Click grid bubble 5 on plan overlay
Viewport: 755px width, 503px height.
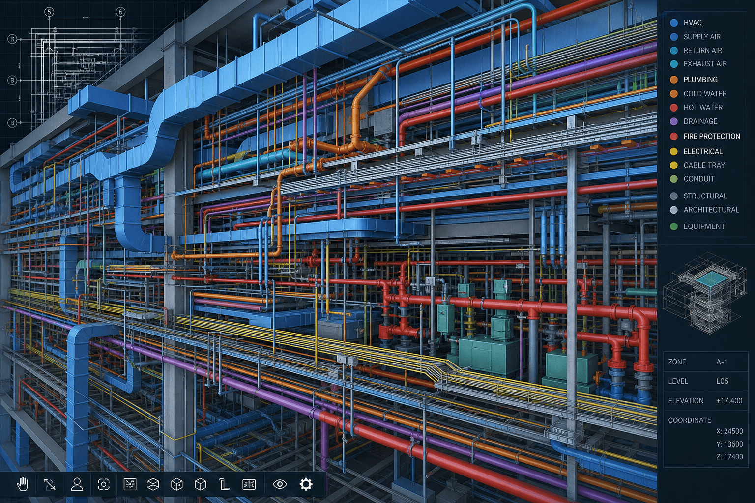(49, 12)
